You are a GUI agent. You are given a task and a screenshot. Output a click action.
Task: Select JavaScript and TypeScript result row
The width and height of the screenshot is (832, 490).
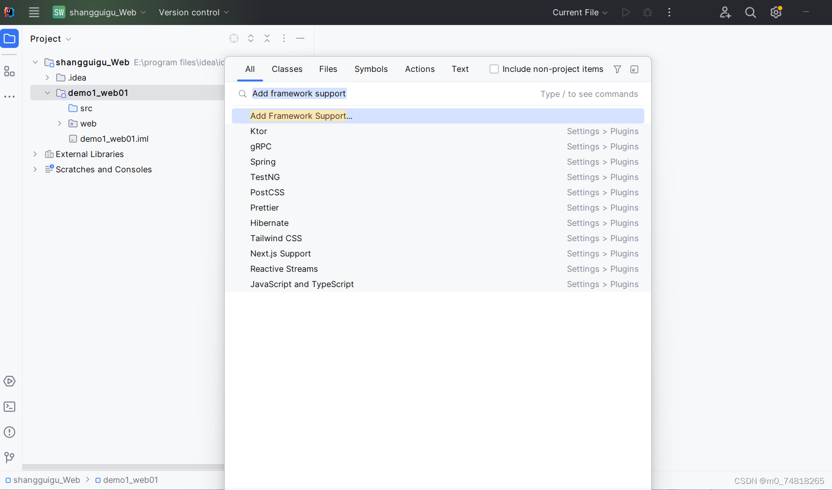click(x=438, y=284)
